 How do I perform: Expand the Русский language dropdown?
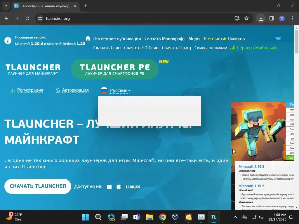tap(120, 90)
